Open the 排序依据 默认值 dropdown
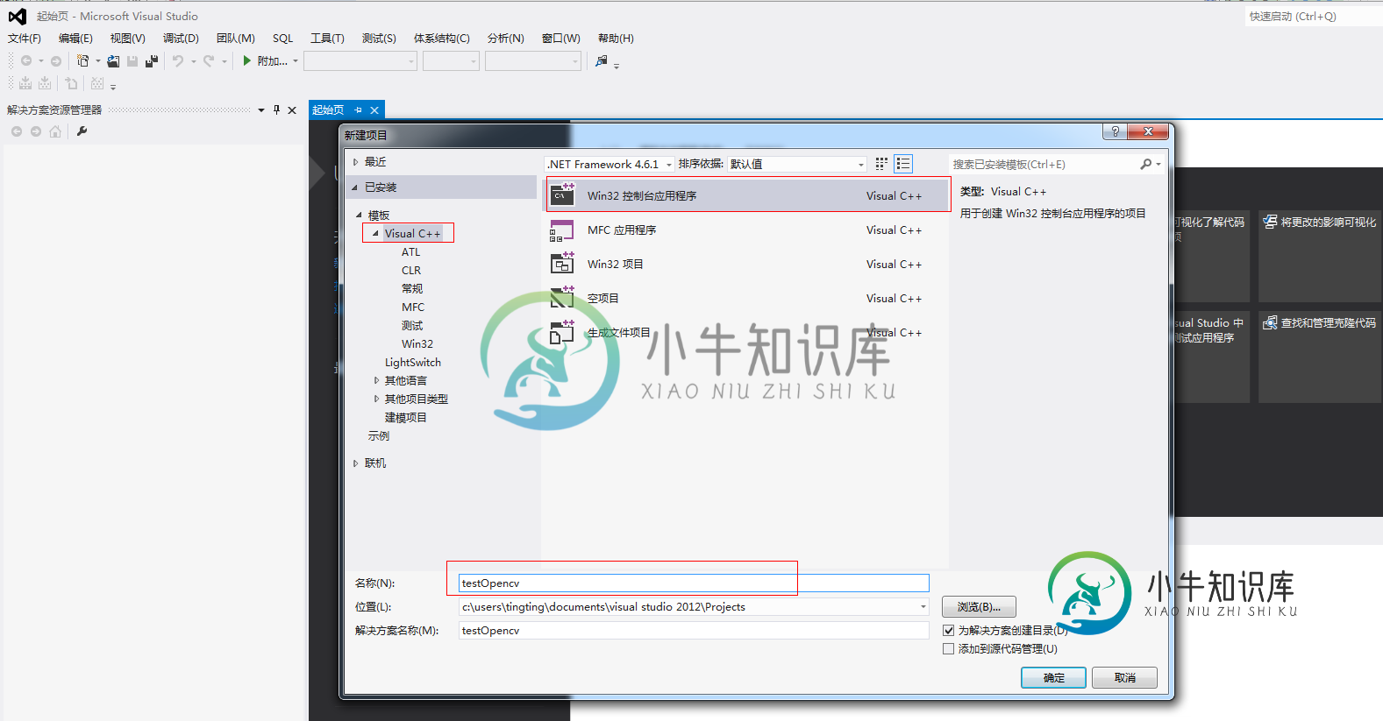Viewport: 1383px width, 721px height. click(x=861, y=165)
